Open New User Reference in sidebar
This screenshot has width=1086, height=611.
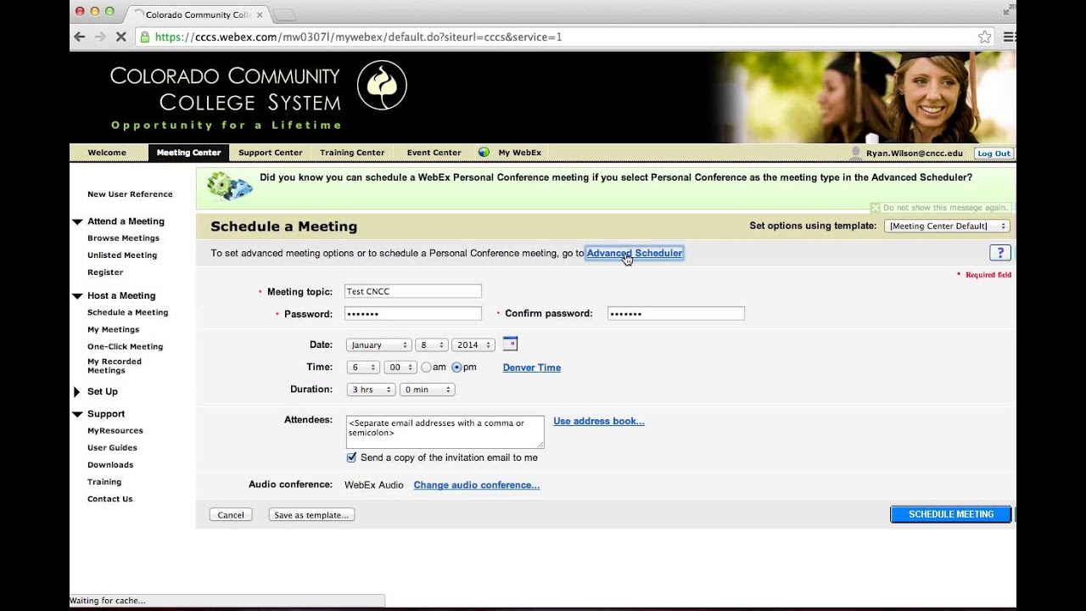[x=130, y=194]
